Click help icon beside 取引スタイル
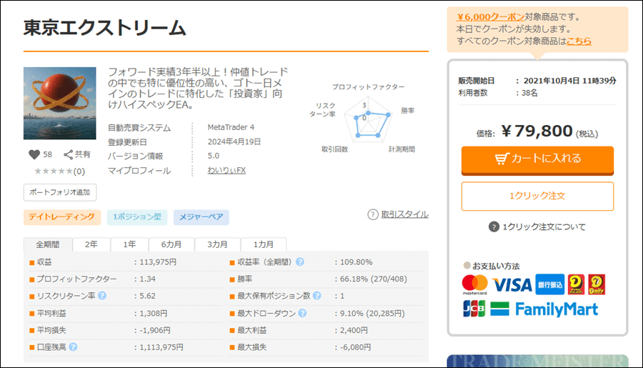The height and width of the screenshot is (368, 643). (x=372, y=214)
